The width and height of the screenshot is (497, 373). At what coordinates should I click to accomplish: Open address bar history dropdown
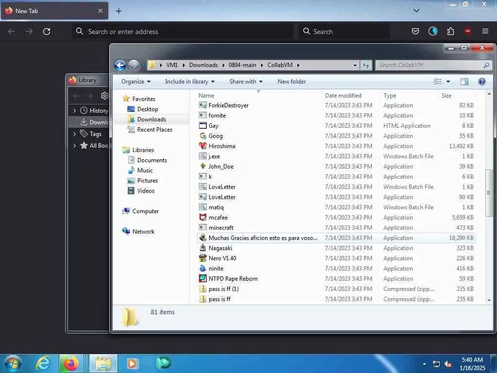pyautogui.click(x=355, y=66)
